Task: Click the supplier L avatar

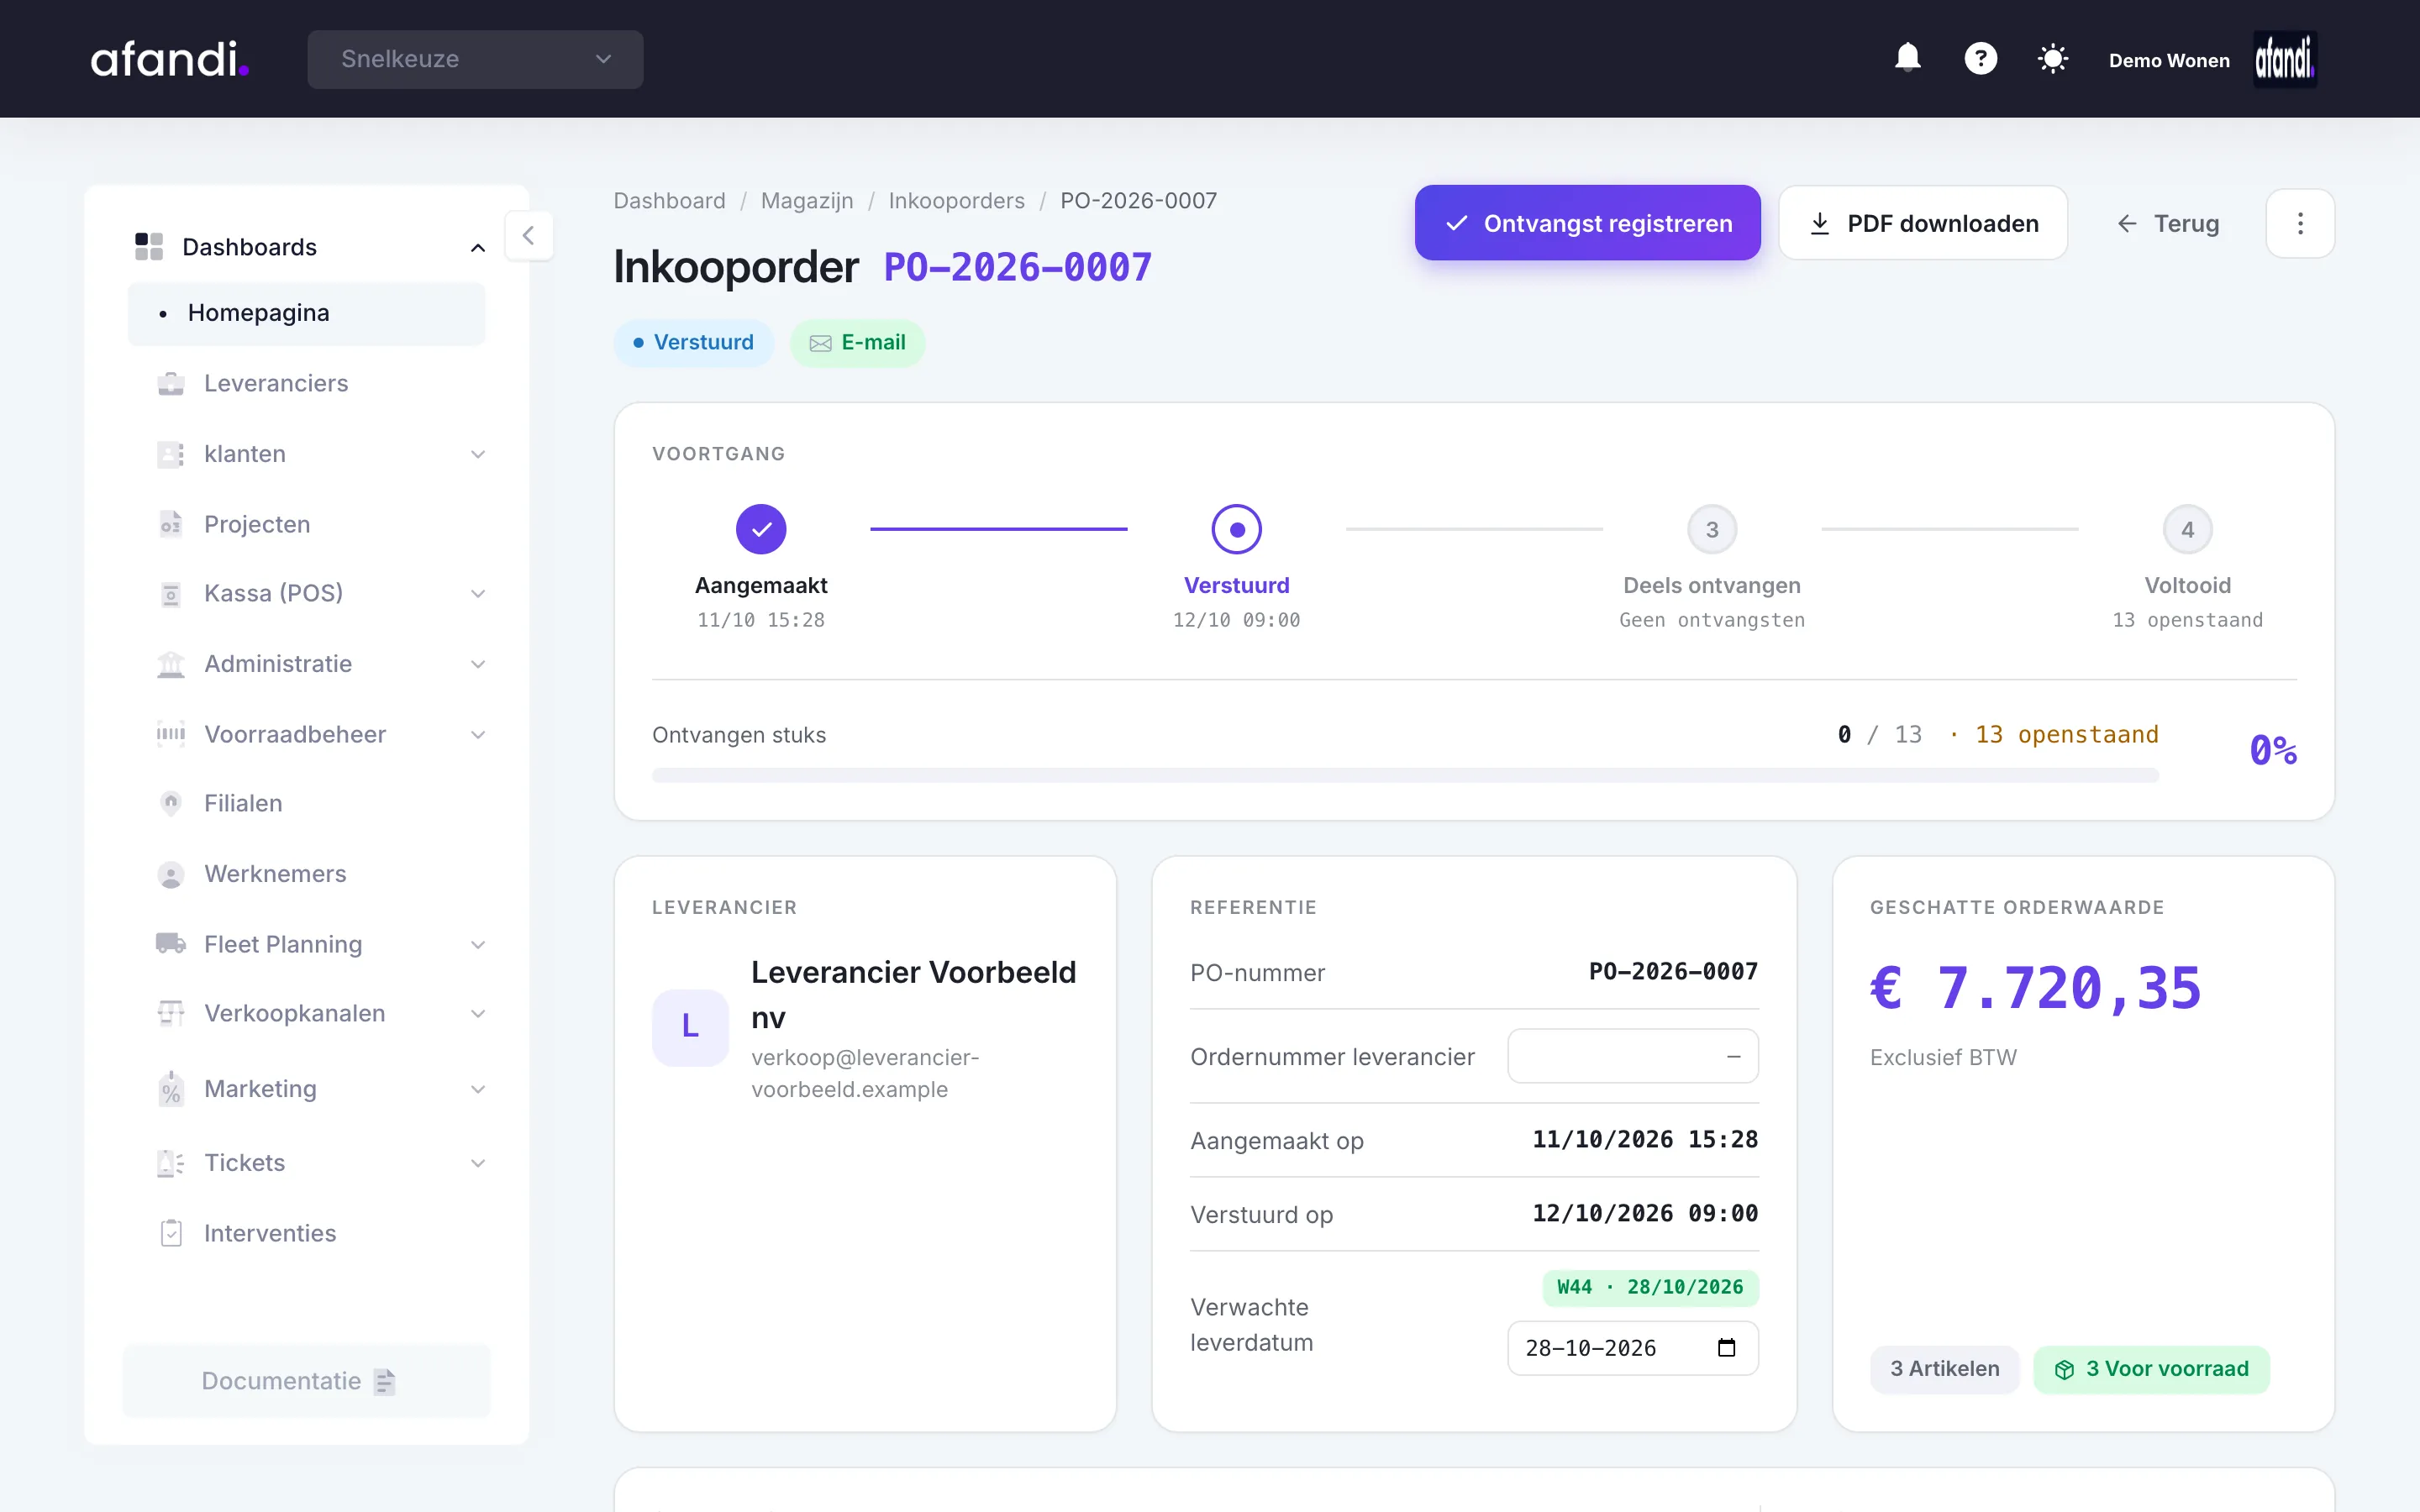Action: click(x=690, y=1027)
